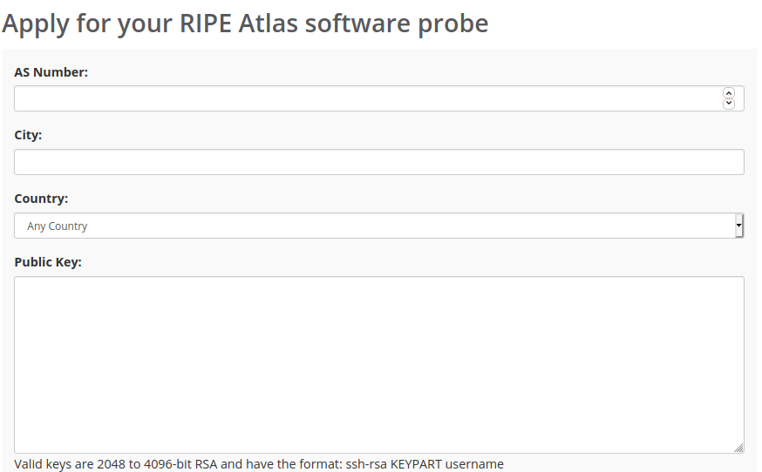Click 'RIPE Atlas' in the title
Image resolution: width=762 pixels, height=472 pixels.
click(239, 24)
